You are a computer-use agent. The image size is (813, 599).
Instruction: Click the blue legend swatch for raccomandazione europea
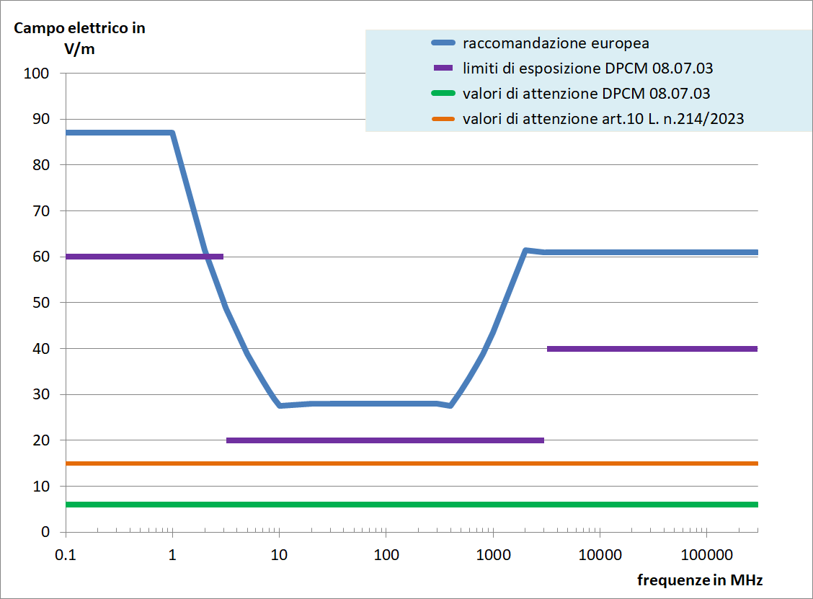tap(443, 43)
